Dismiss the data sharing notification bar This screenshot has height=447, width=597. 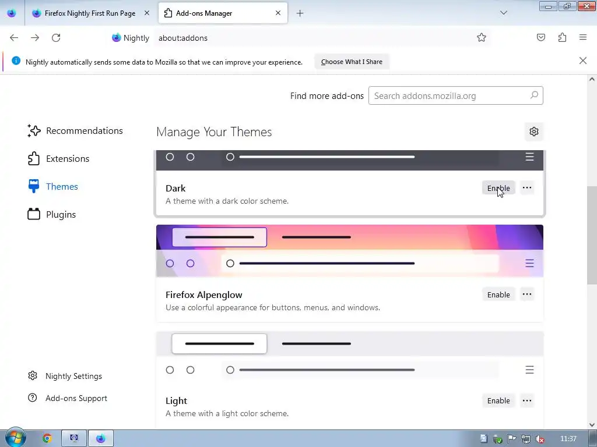(x=583, y=61)
